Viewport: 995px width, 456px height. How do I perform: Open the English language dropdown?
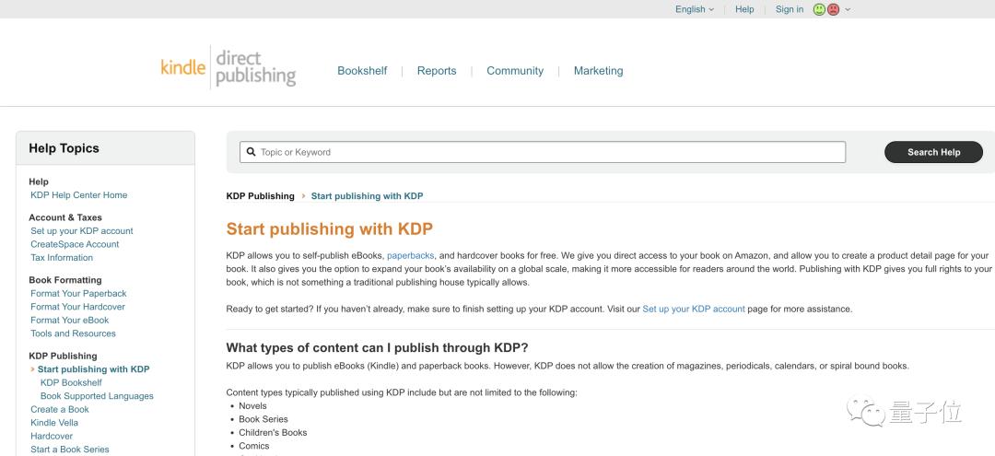pos(695,9)
